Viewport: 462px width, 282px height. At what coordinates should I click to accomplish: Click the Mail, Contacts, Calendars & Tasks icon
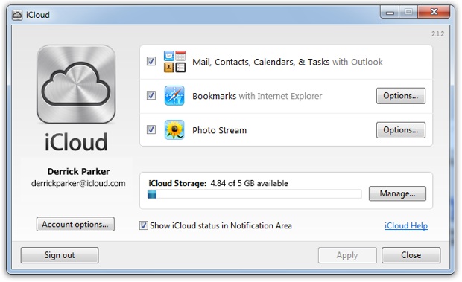click(x=174, y=62)
